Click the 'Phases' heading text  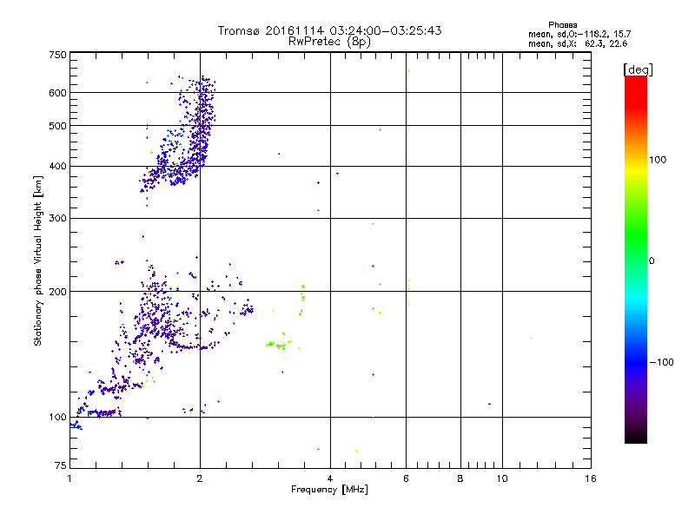point(562,25)
